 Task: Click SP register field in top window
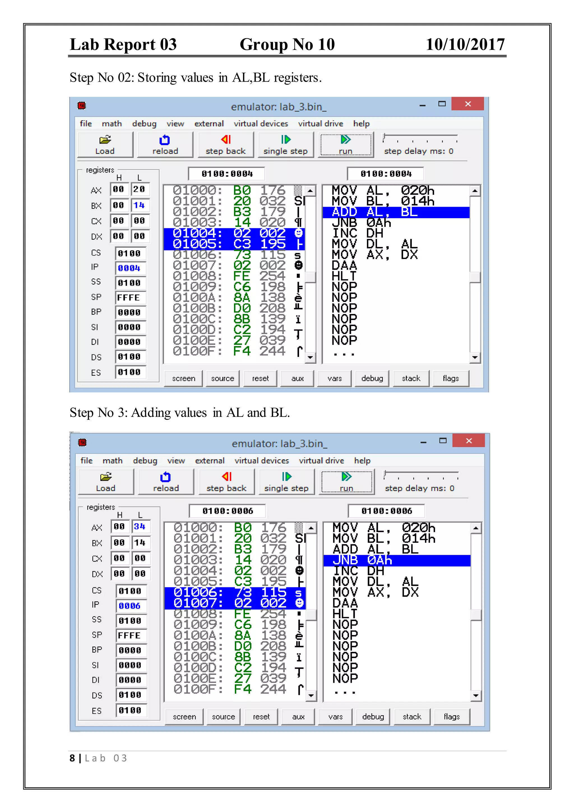point(130,297)
